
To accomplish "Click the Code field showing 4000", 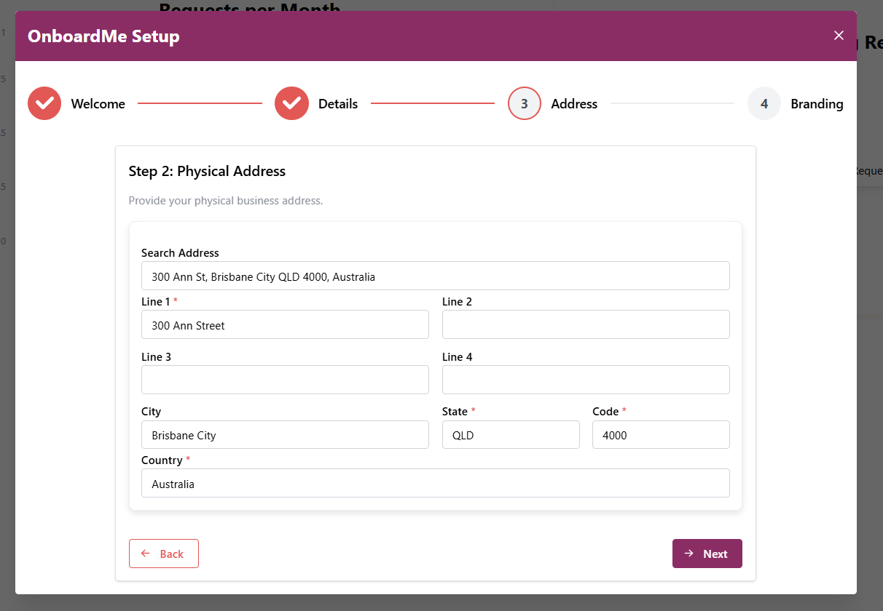I will click(x=661, y=435).
